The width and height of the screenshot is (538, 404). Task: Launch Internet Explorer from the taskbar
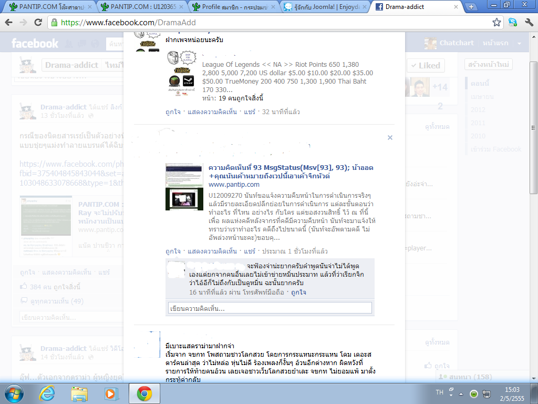47,393
